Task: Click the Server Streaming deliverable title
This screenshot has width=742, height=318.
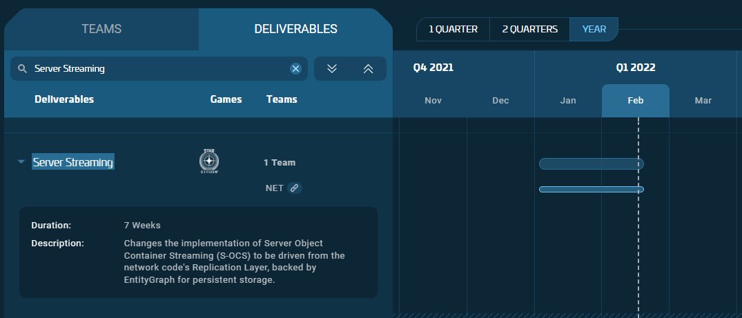Action: 73,162
